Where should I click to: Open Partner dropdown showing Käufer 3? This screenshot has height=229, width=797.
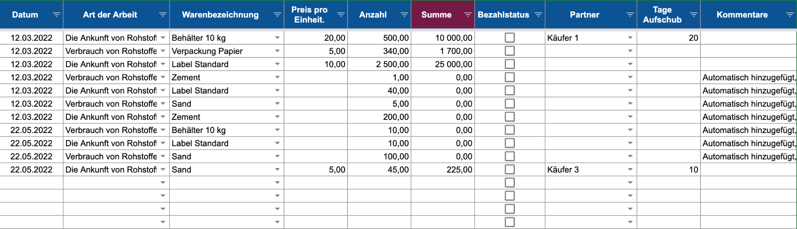click(630, 170)
